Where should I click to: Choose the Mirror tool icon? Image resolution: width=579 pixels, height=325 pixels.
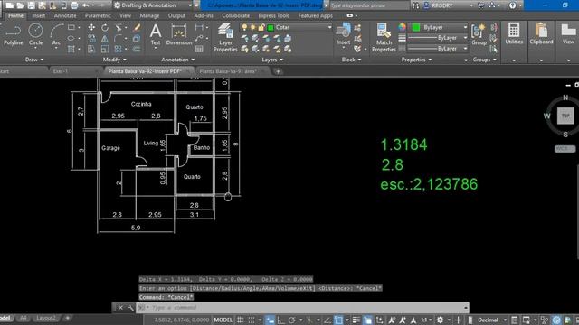(105, 38)
